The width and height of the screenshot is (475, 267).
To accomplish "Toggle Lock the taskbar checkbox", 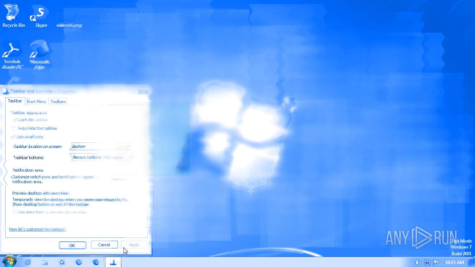I will pyautogui.click(x=15, y=120).
